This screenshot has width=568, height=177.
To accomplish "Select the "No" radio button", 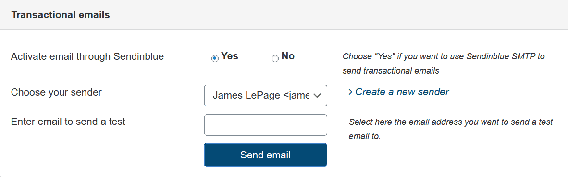I will coord(275,58).
